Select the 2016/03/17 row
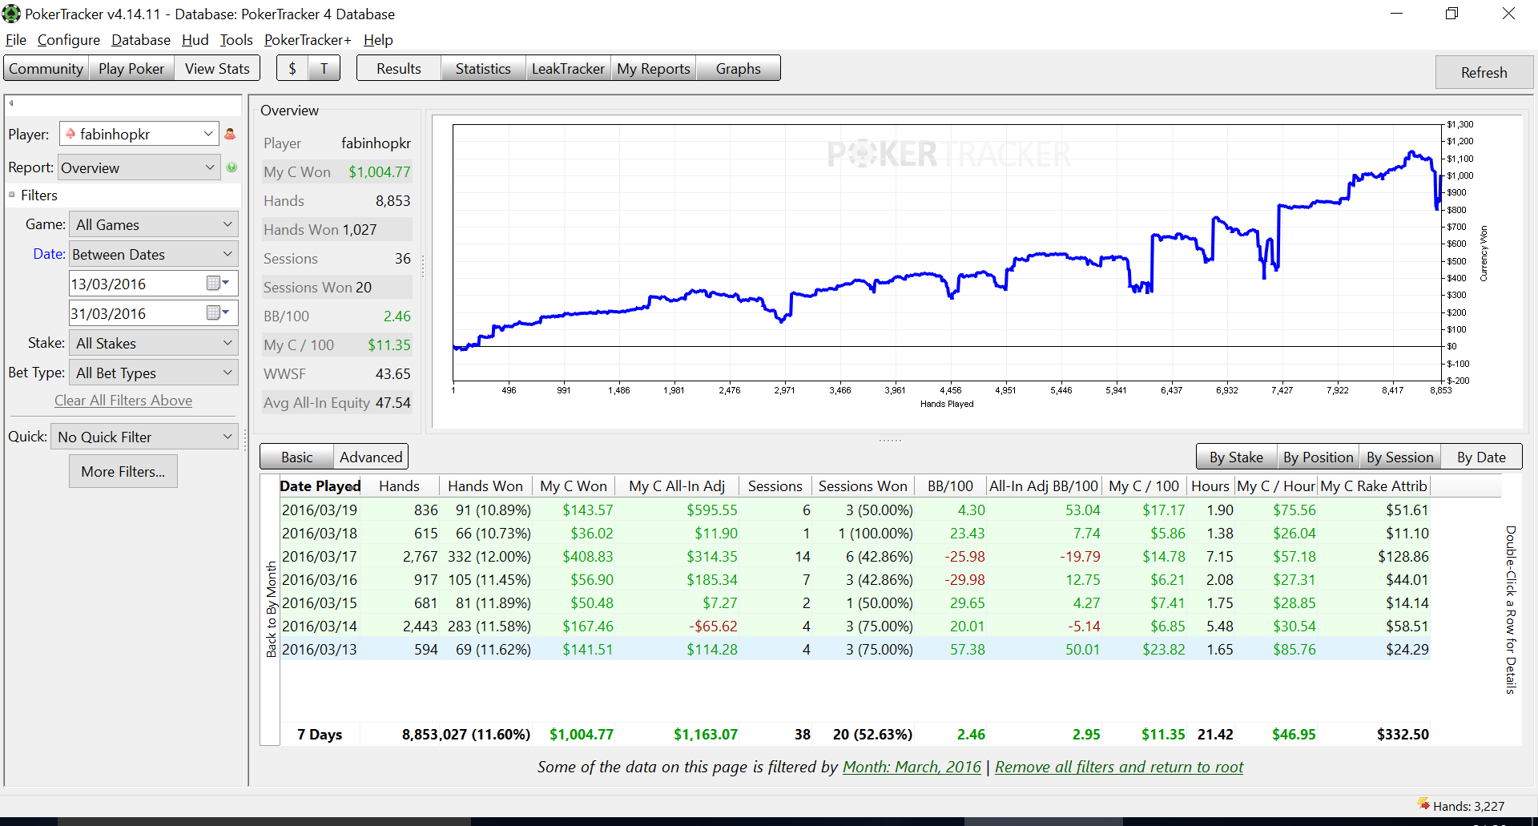 pos(855,556)
